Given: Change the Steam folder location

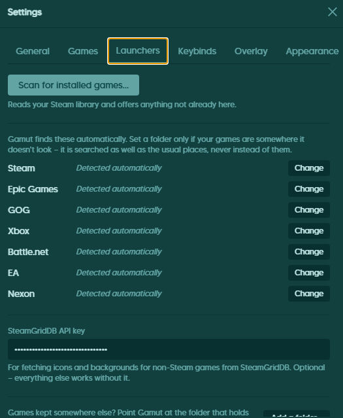Looking at the screenshot, I should click(x=309, y=168).
